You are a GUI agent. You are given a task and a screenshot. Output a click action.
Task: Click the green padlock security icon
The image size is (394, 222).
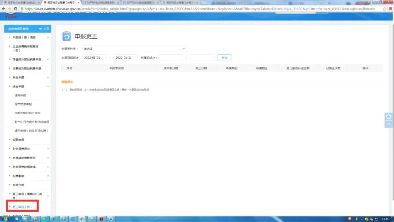pos(22,9)
